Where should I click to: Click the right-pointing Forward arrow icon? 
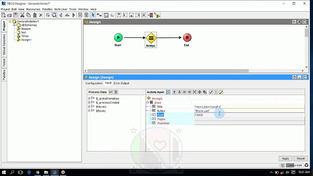[x=73, y=15]
